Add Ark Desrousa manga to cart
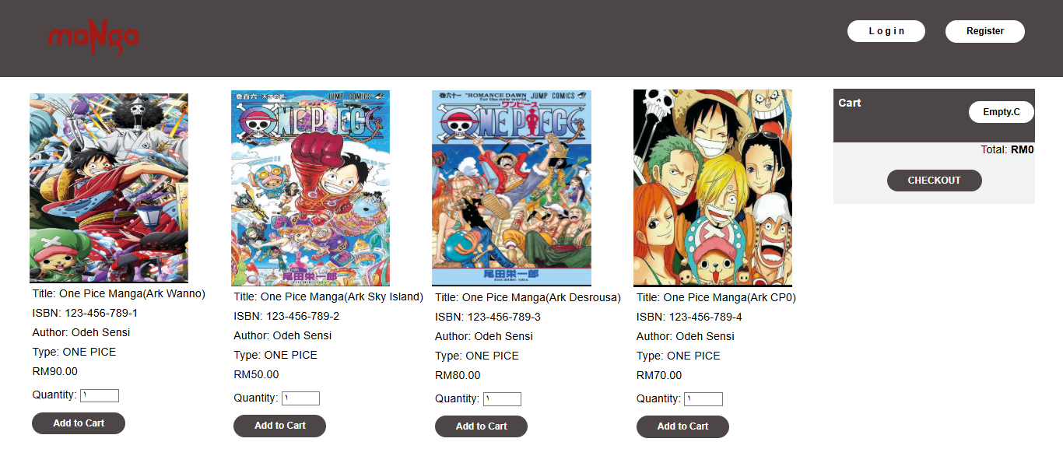 pos(481,426)
